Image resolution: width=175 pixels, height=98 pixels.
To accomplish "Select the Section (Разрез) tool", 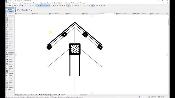I will tap(10, 76).
